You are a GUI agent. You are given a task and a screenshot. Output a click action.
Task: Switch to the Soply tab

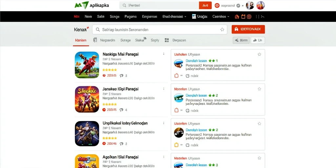coord(155,40)
